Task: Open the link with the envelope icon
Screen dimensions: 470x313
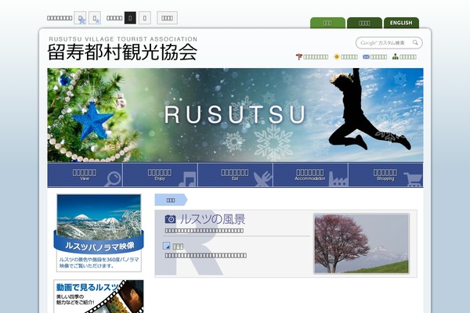Action: (x=375, y=56)
